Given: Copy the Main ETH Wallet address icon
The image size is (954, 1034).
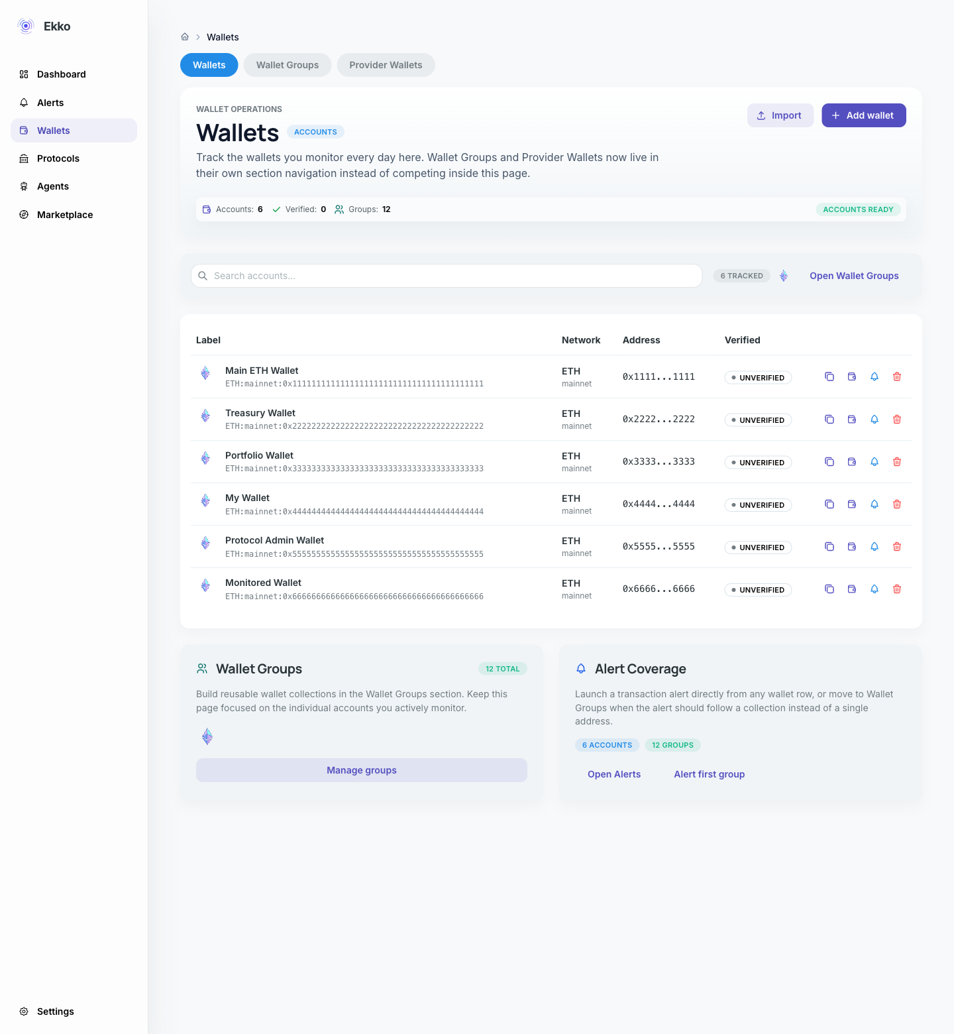Looking at the screenshot, I should 829,376.
